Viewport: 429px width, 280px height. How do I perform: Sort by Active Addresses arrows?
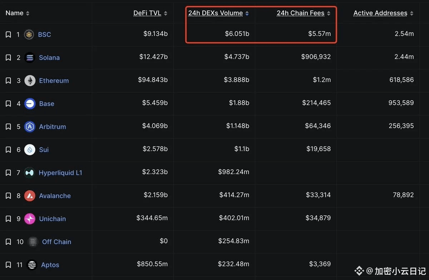coord(412,14)
